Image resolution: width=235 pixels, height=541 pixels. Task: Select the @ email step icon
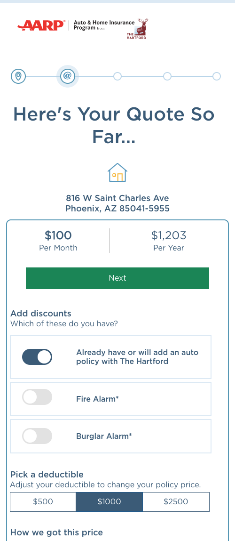tap(68, 76)
